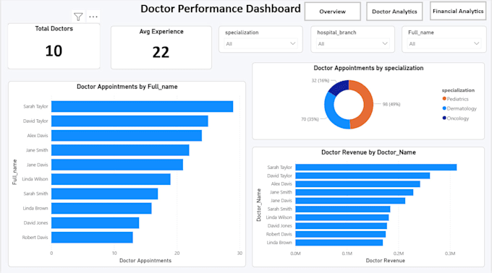Click 'Doctor Appointments by Full_name' chart title
492x273 pixels.
(127, 87)
